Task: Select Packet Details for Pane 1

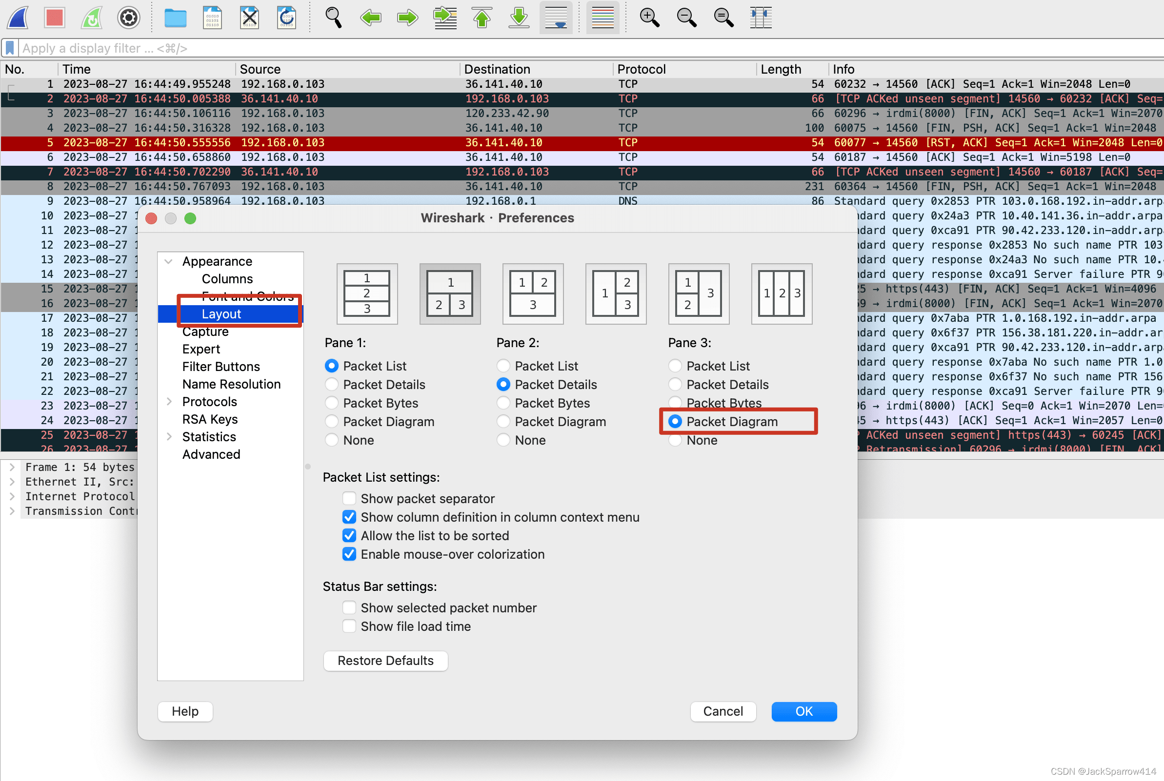Action: 331,385
